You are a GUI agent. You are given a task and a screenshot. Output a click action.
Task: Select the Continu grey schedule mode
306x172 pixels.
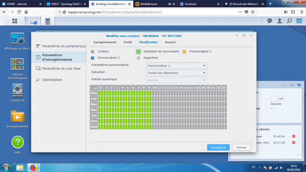[93, 51]
